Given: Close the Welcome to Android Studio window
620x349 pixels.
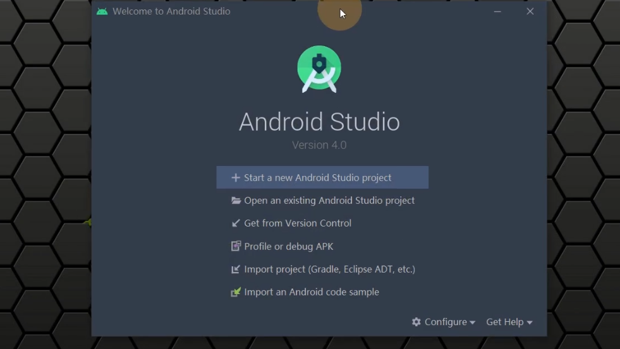Looking at the screenshot, I should 530,11.
